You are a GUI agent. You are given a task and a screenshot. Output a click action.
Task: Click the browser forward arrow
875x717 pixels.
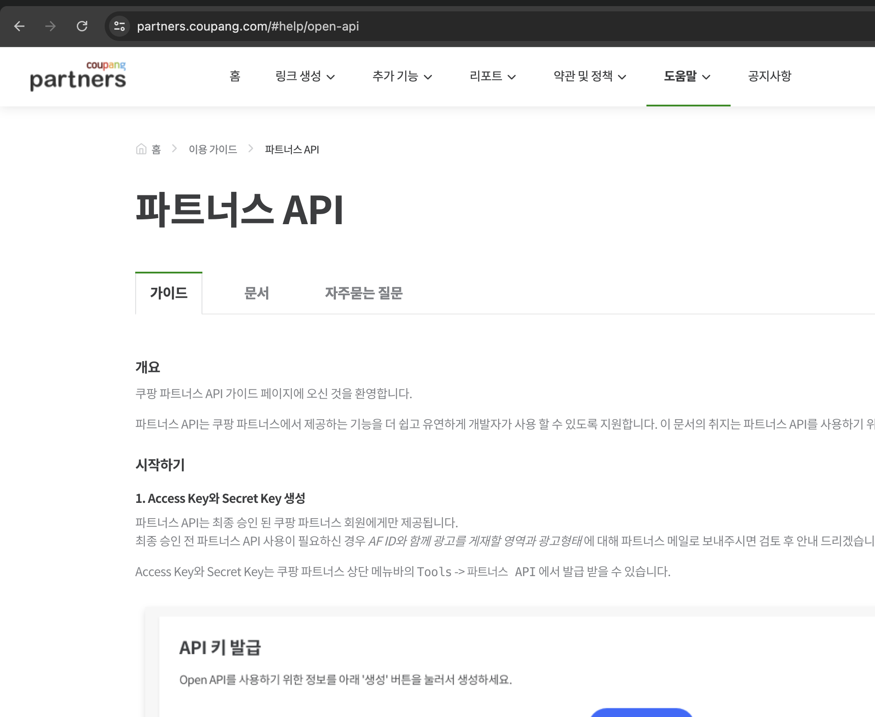51,26
